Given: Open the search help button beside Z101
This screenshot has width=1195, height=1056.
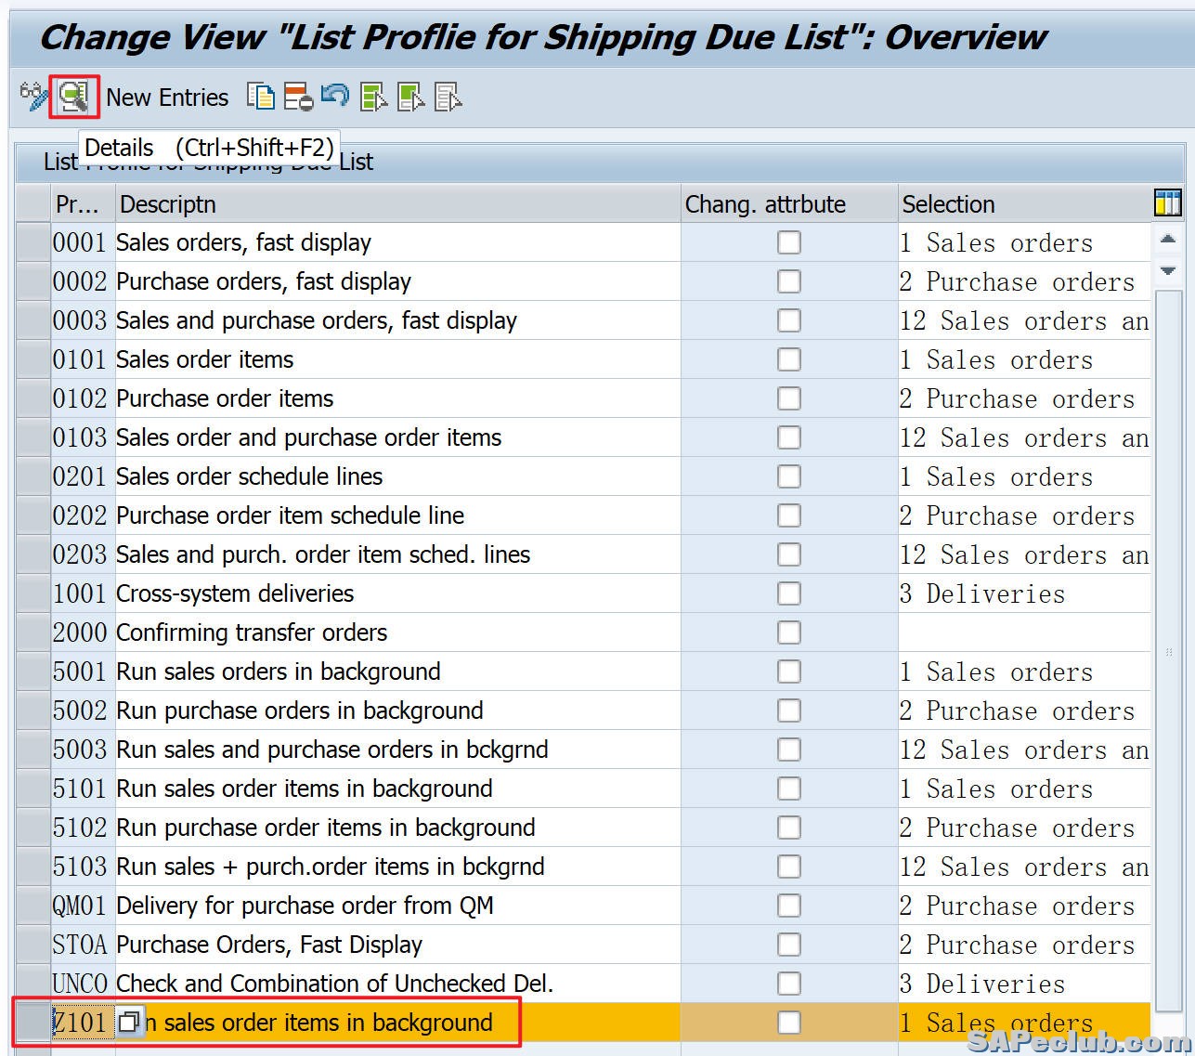Looking at the screenshot, I should (x=130, y=1023).
